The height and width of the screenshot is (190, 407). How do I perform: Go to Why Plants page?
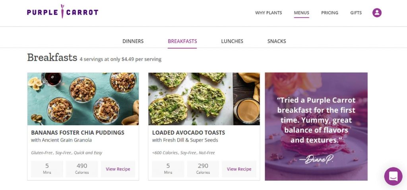[268, 13]
